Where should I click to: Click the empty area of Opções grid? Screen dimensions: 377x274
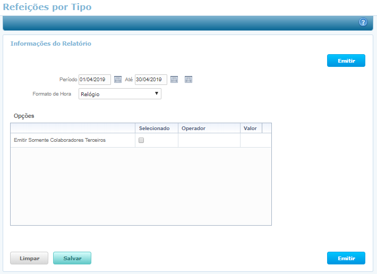coord(141,186)
